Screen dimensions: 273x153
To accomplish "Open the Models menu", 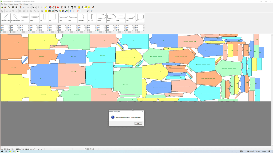I will click(x=26, y=4).
